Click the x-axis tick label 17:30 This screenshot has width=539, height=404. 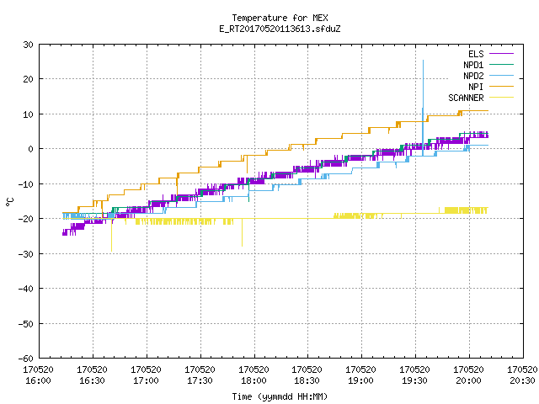[x=200, y=380]
